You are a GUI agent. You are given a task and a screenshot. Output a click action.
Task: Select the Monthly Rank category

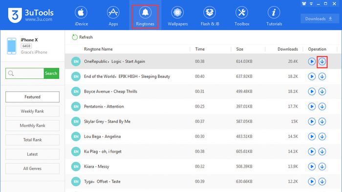coord(32,125)
